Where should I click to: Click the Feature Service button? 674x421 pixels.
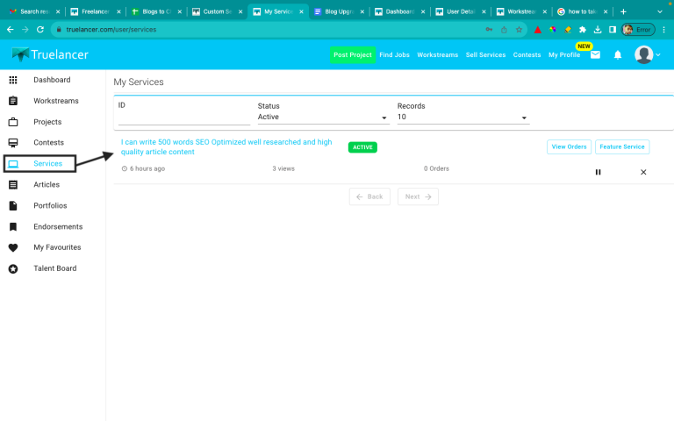622,146
